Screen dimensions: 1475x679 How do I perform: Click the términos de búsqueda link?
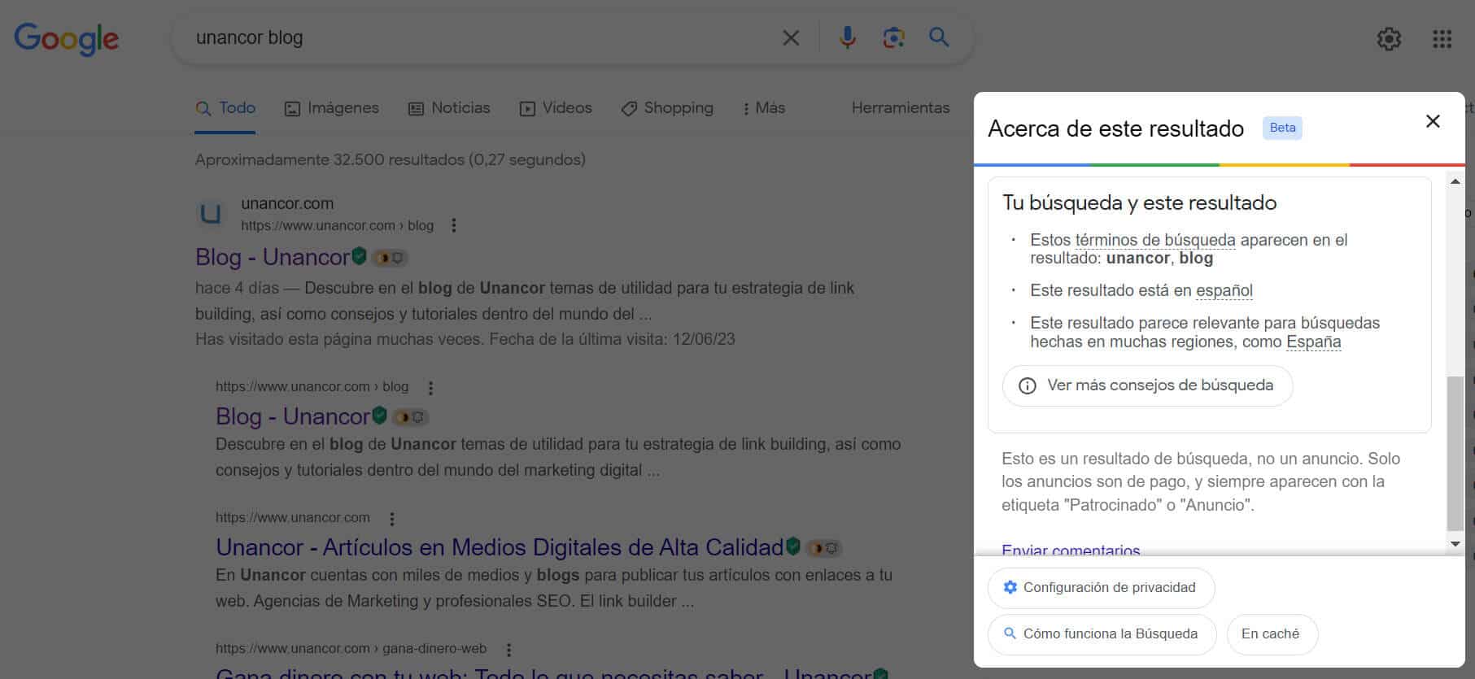[x=1155, y=240]
